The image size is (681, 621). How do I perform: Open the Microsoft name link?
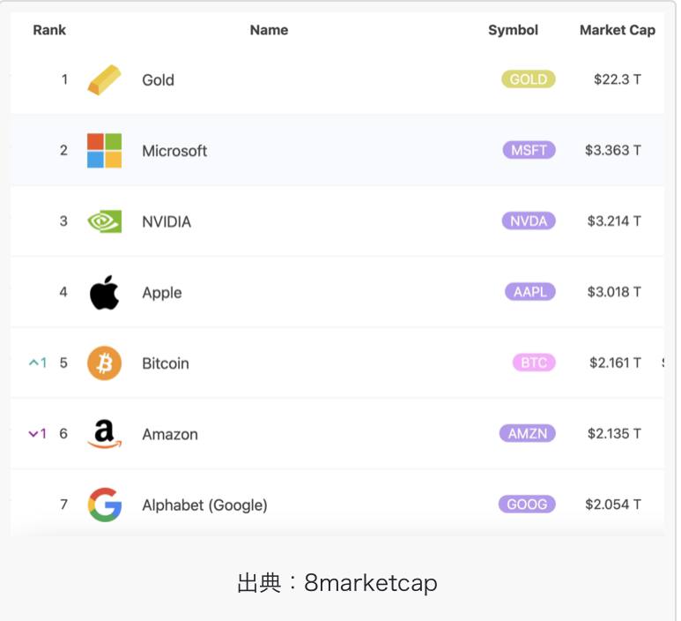(174, 151)
